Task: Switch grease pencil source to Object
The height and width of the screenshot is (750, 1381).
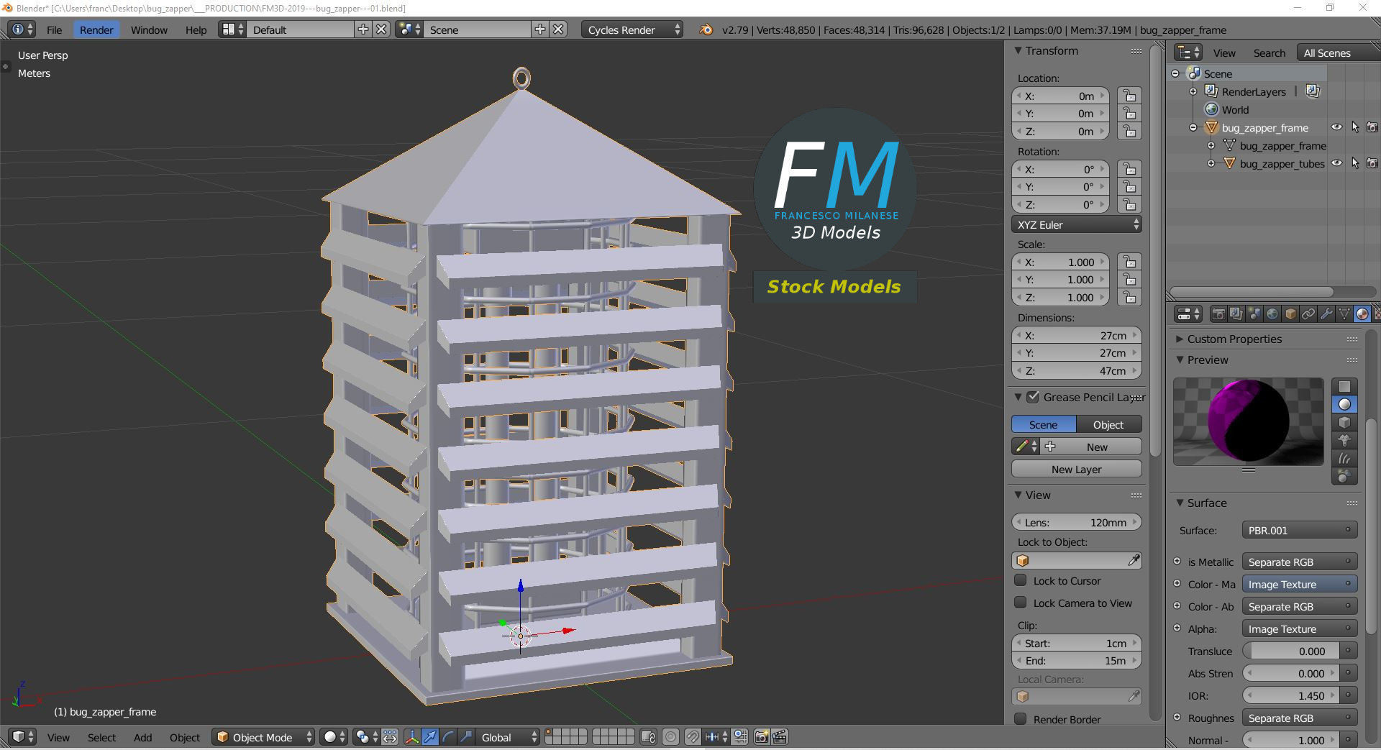Action: (x=1108, y=424)
